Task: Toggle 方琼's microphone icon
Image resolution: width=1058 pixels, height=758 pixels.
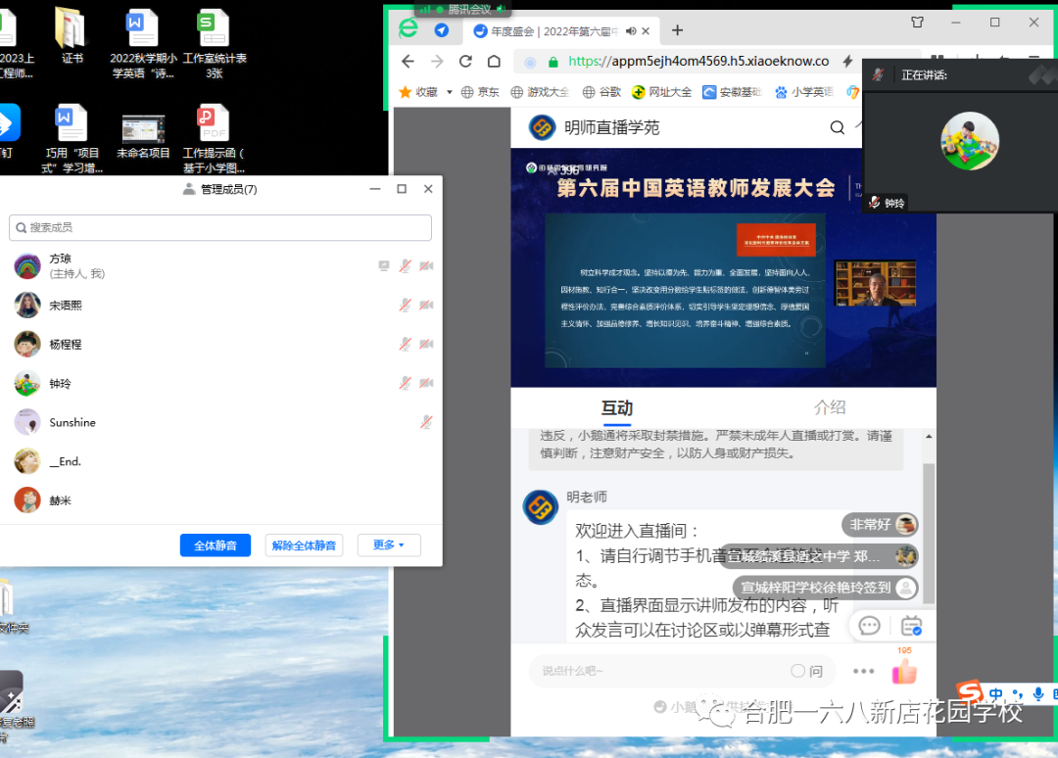Action: (x=405, y=266)
